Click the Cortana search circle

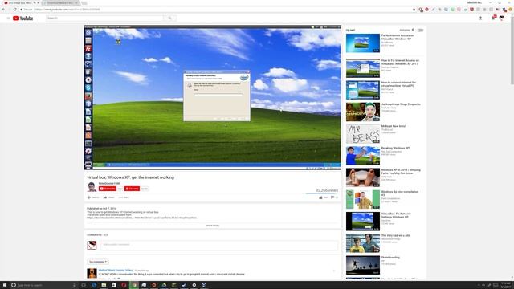tap(14, 285)
